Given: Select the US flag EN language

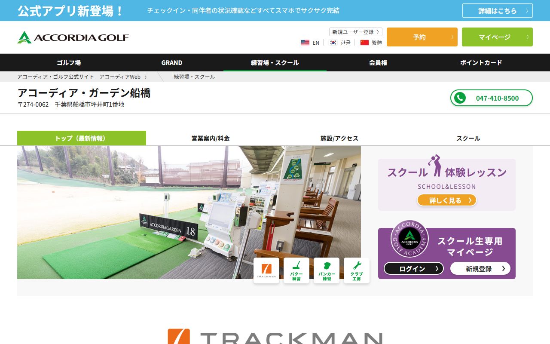Looking at the screenshot, I should pyautogui.click(x=310, y=43).
